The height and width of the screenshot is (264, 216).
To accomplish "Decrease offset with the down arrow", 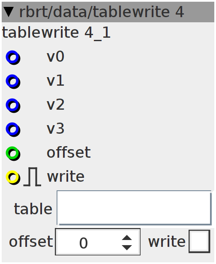I will [x=126, y=248].
